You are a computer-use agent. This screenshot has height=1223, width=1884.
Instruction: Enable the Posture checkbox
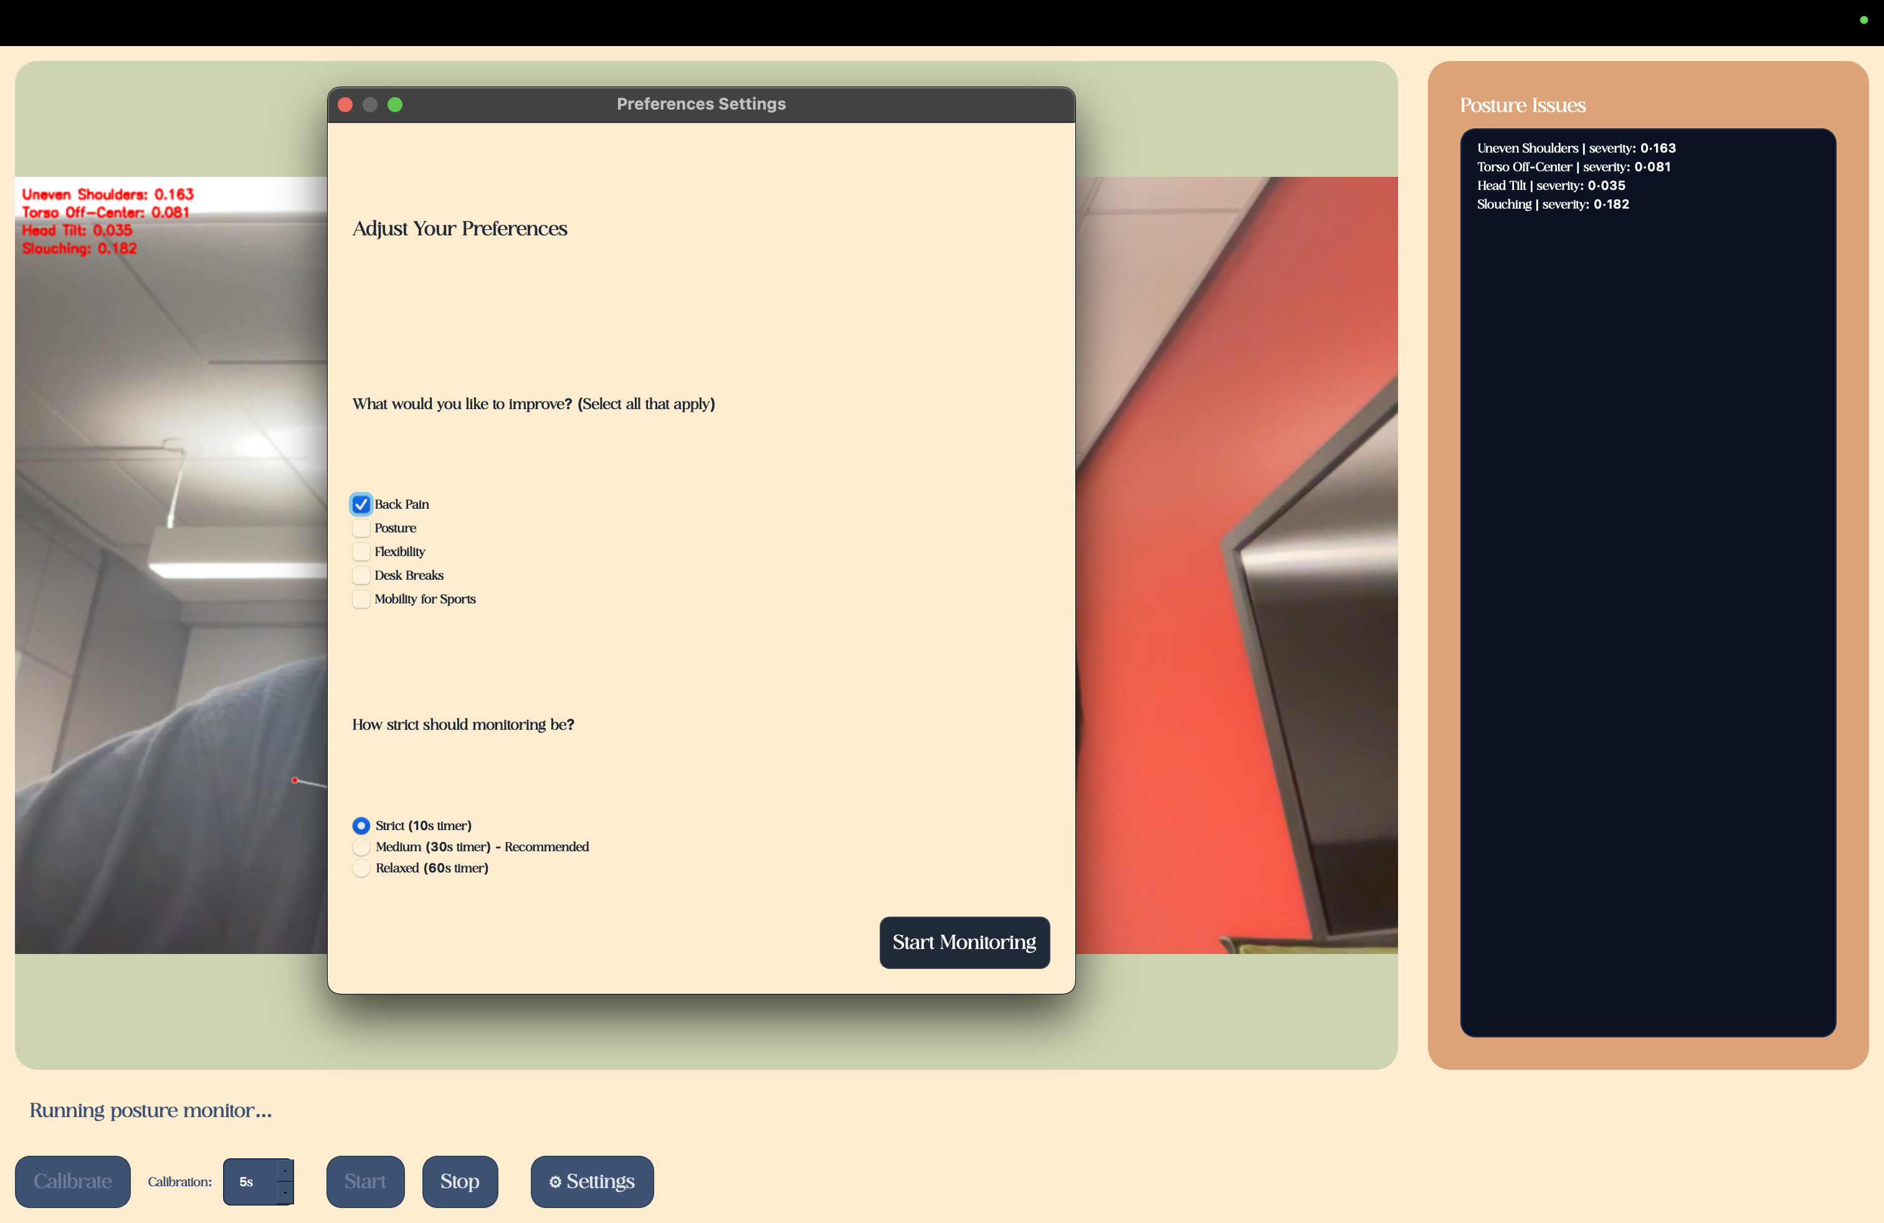361,527
